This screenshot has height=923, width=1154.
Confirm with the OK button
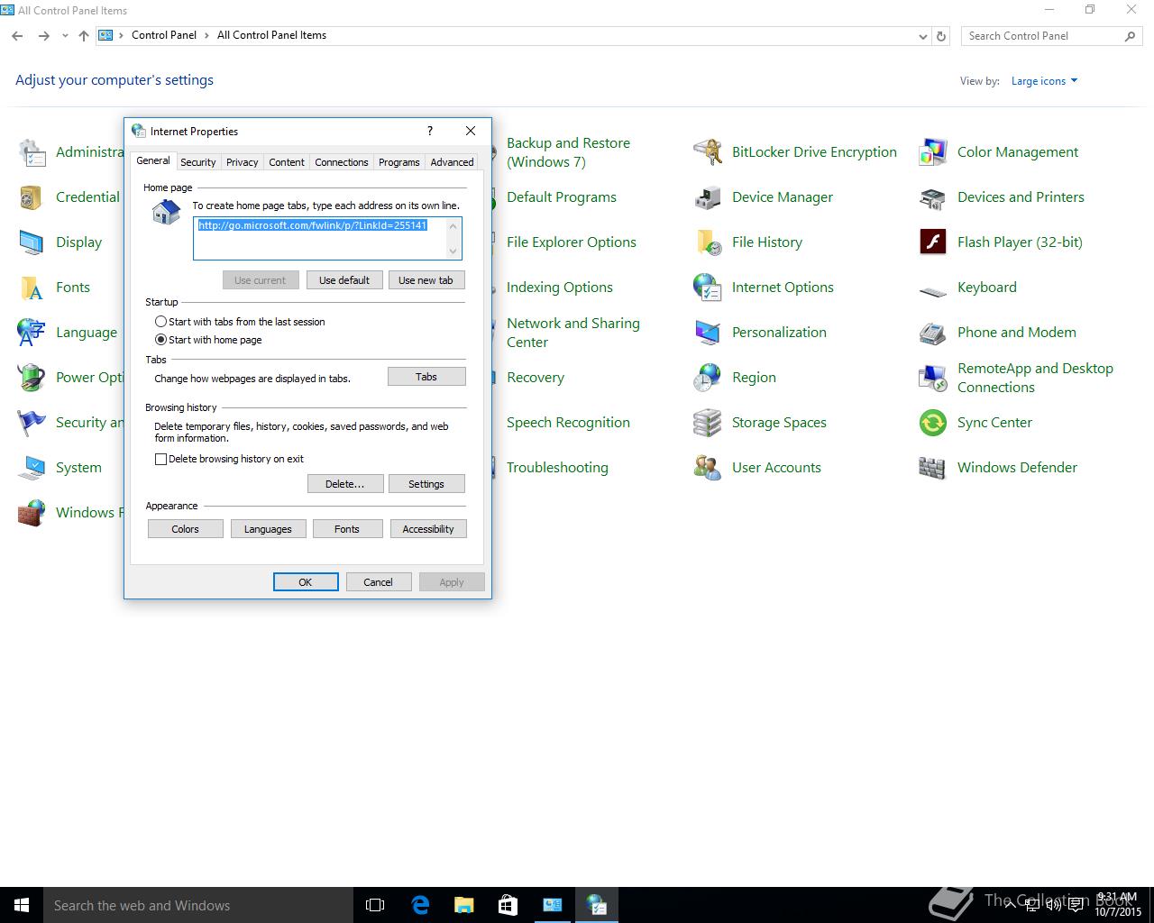pyautogui.click(x=306, y=582)
